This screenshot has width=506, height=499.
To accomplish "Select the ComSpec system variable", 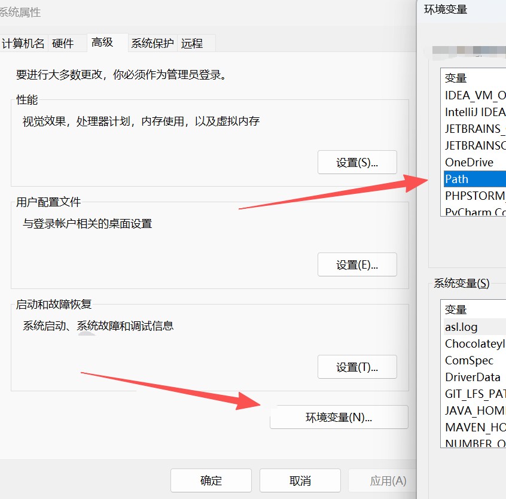I will tap(475, 360).
